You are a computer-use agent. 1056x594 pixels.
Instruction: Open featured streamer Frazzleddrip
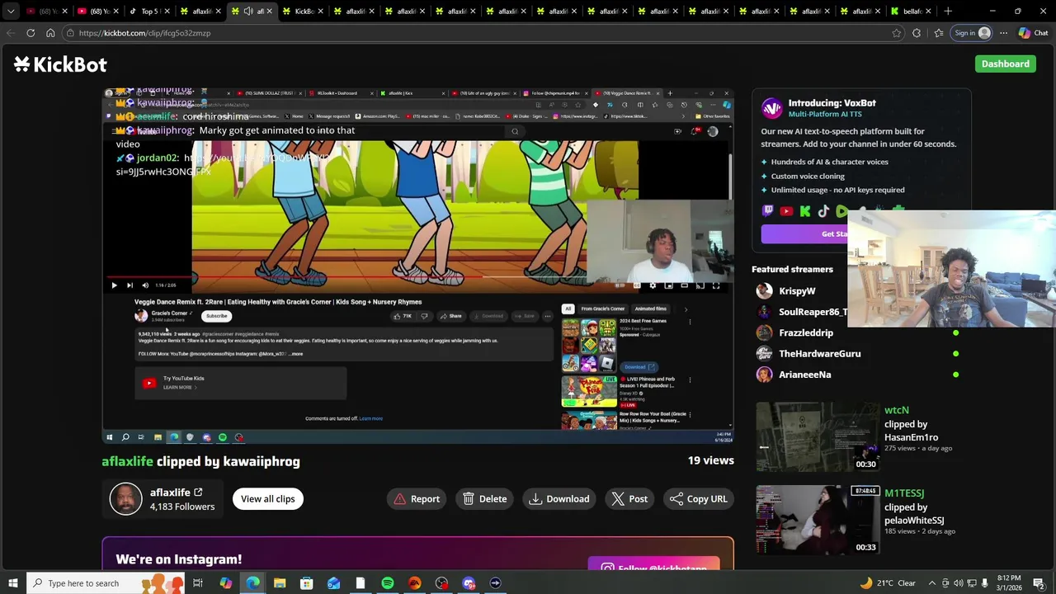click(x=806, y=332)
